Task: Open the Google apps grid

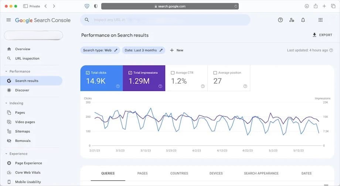Action: [x=320, y=20]
